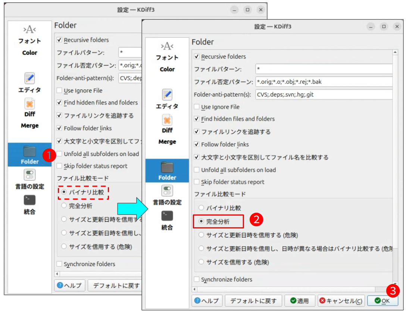Select the Color sidebar entry in front dialog
The height and width of the screenshot is (312, 406).
point(167,69)
